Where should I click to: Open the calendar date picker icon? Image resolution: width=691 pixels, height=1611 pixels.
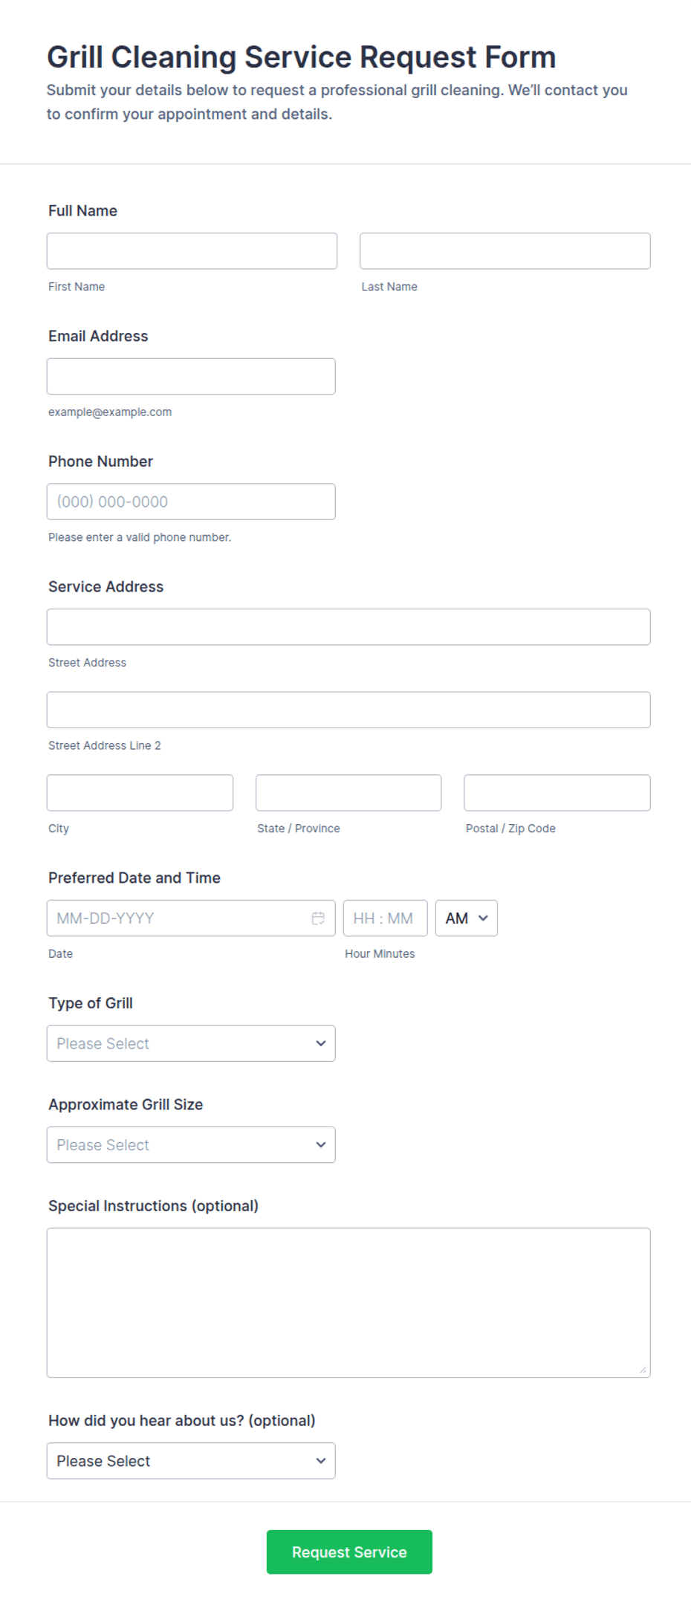(x=318, y=918)
